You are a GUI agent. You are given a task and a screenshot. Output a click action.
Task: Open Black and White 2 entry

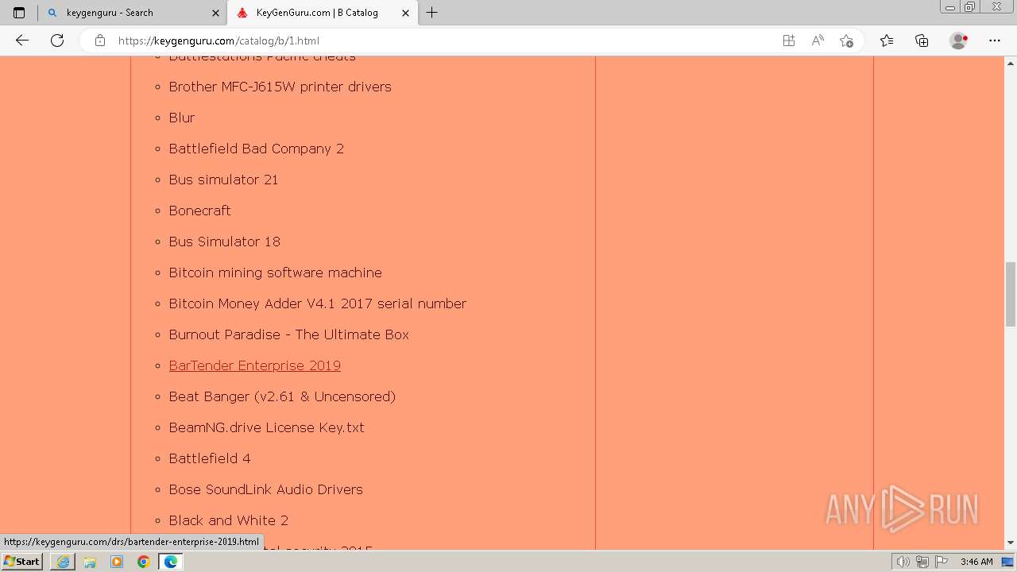(x=228, y=520)
